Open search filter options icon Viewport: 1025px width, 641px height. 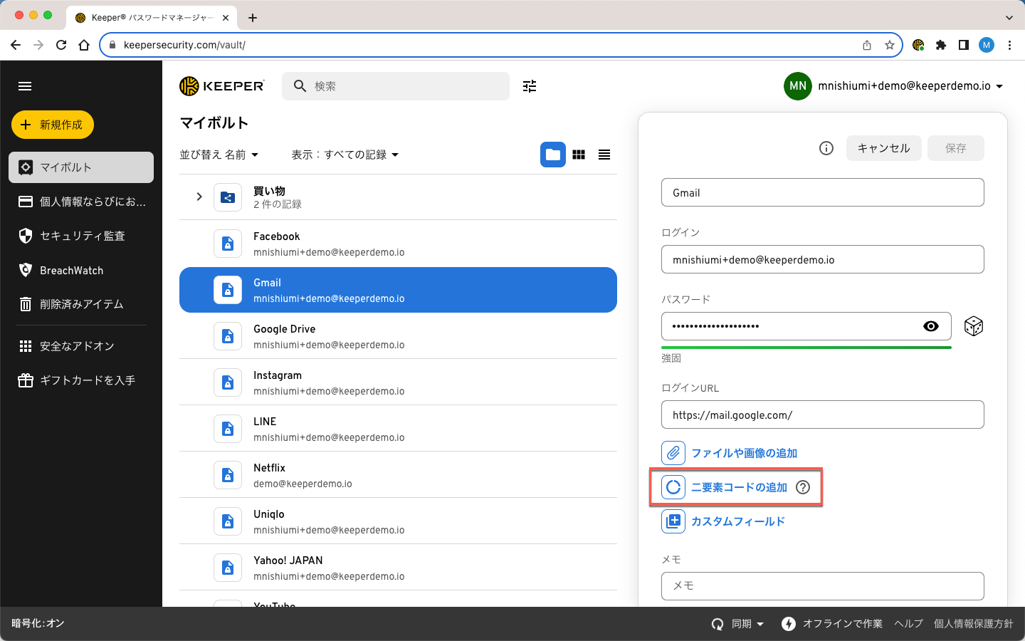(x=530, y=86)
